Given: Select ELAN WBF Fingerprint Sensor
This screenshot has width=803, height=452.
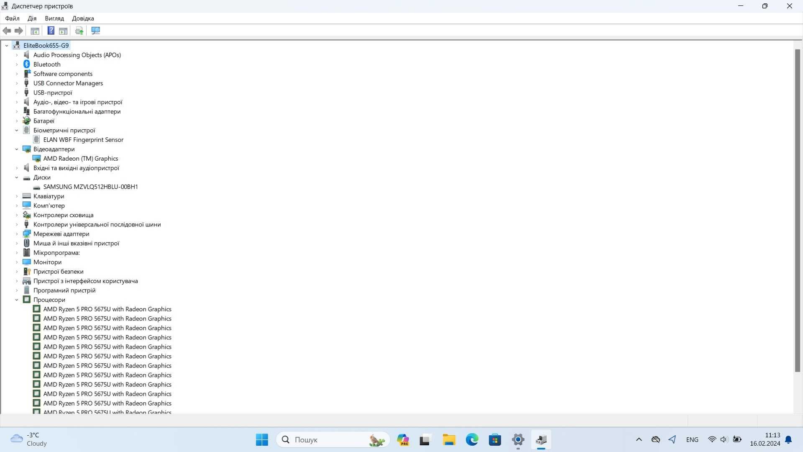Looking at the screenshot, I should pos(83,139).
